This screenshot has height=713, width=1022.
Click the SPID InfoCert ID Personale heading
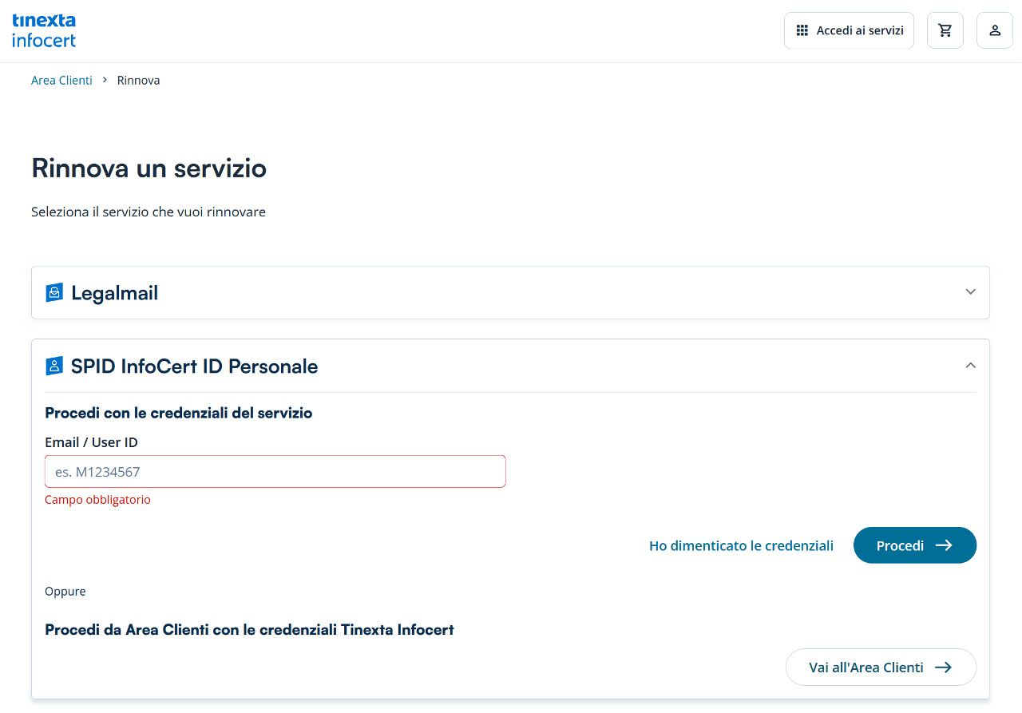coord(194,366)
